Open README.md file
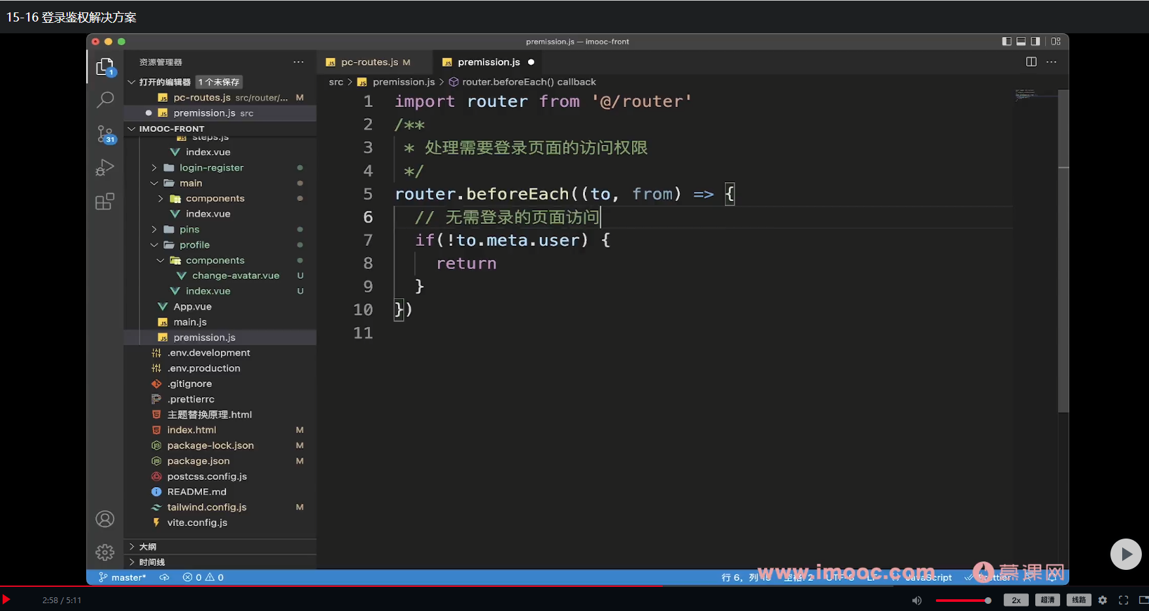This screenshot has height=611, width=1149. (x=196, y=492)
